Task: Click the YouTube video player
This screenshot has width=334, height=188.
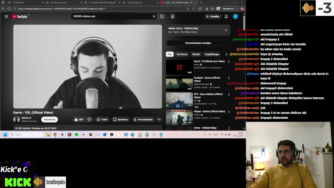Action: tap(88, 67)
